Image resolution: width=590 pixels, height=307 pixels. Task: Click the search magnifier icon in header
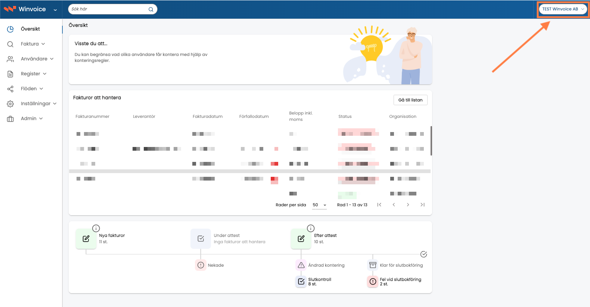[151, 9]
